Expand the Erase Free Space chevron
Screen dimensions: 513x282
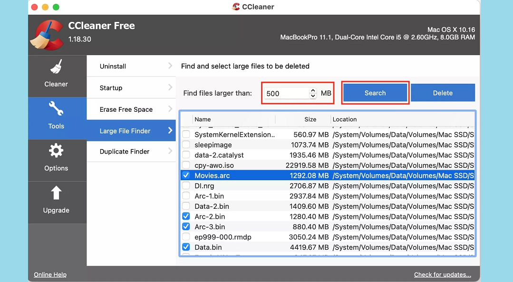[170, 109]
